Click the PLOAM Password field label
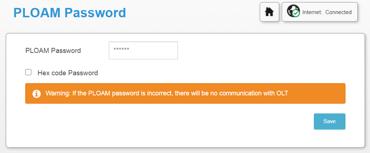The height and width of the screenshot is (153, 370). 53,50
